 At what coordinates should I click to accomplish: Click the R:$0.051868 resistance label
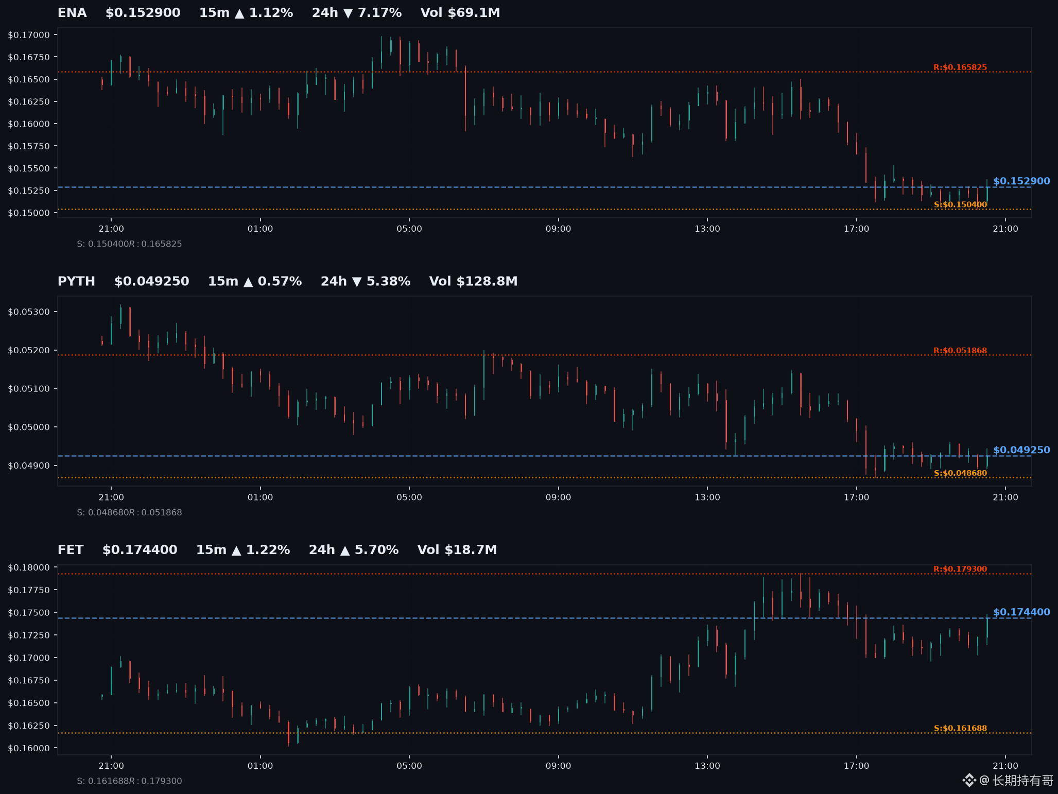tap(960, 351)
